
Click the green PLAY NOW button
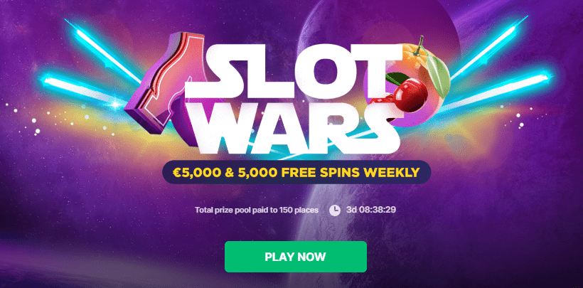coord(296,257)
